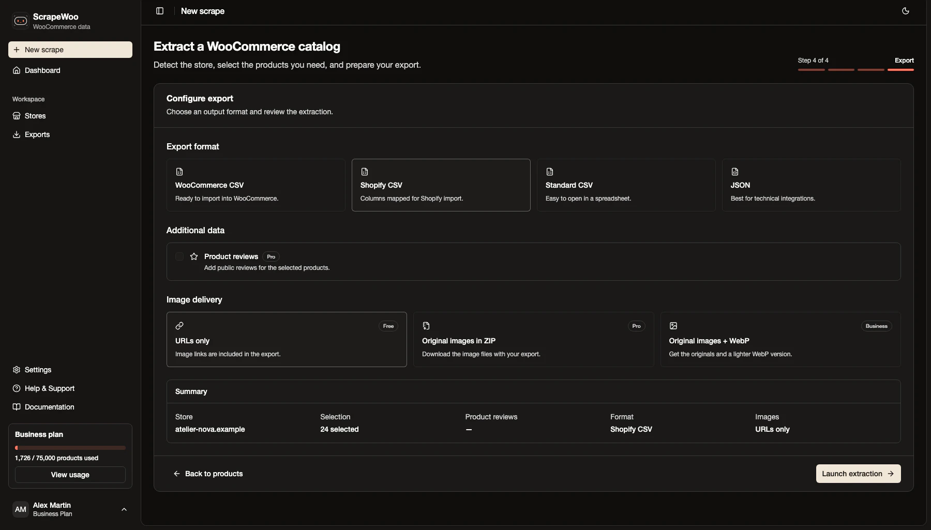Open Help & Support
This screenshot has height=530, width=931.
click(x=70, y=388)
